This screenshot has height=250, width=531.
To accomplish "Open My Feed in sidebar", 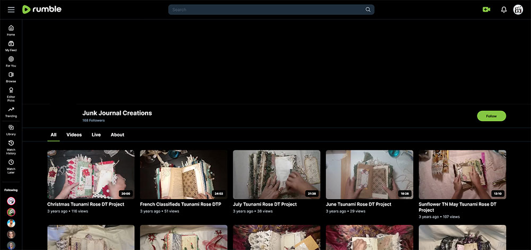I will pyautogui.click(x=11, y=46).
